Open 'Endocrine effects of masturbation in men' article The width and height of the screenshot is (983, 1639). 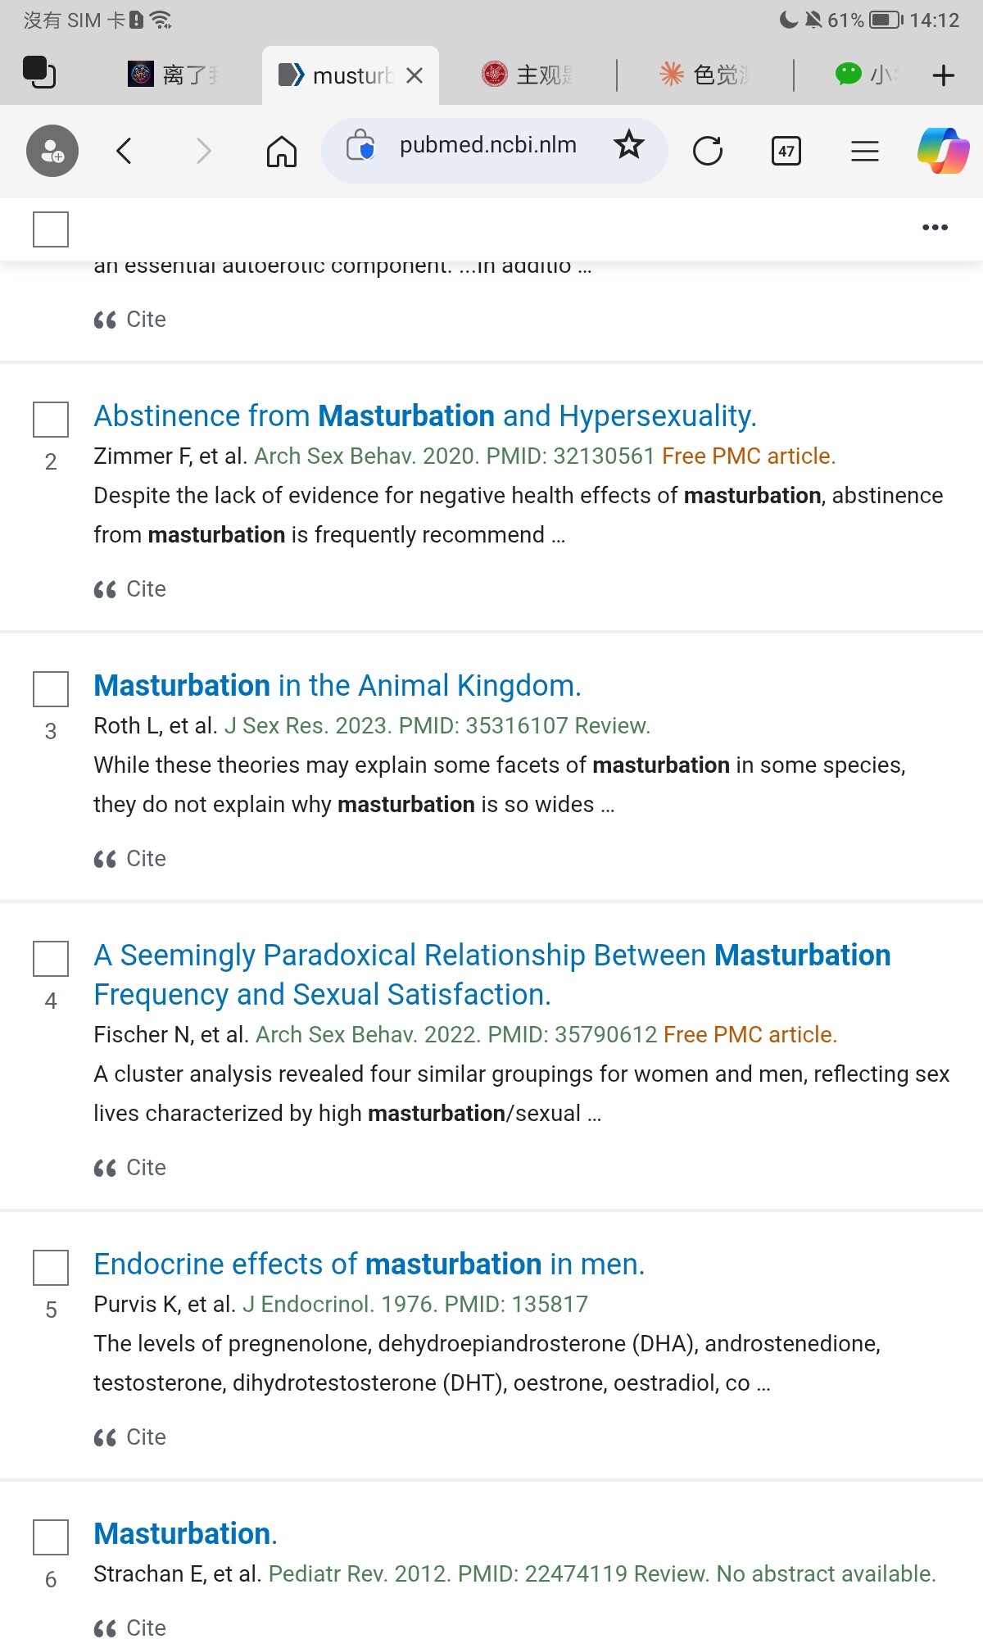click(x=369, y=1264)
